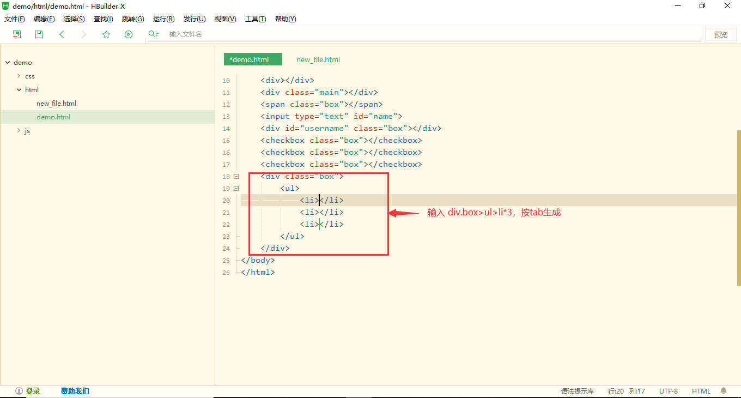Screen dimensions: 741x398
Task: Go forward with the right arrow icon
Action: tap(83, 34)
